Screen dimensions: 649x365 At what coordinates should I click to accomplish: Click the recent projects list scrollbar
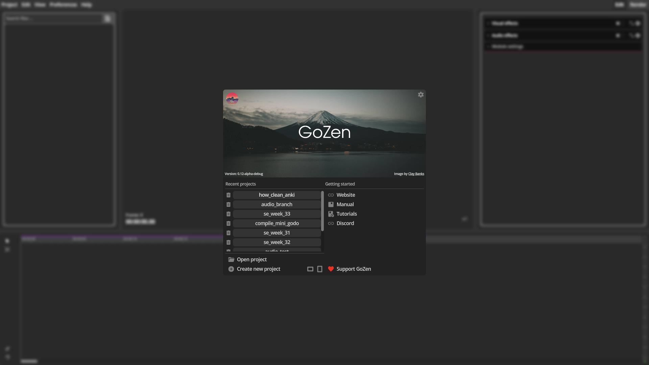322,211
